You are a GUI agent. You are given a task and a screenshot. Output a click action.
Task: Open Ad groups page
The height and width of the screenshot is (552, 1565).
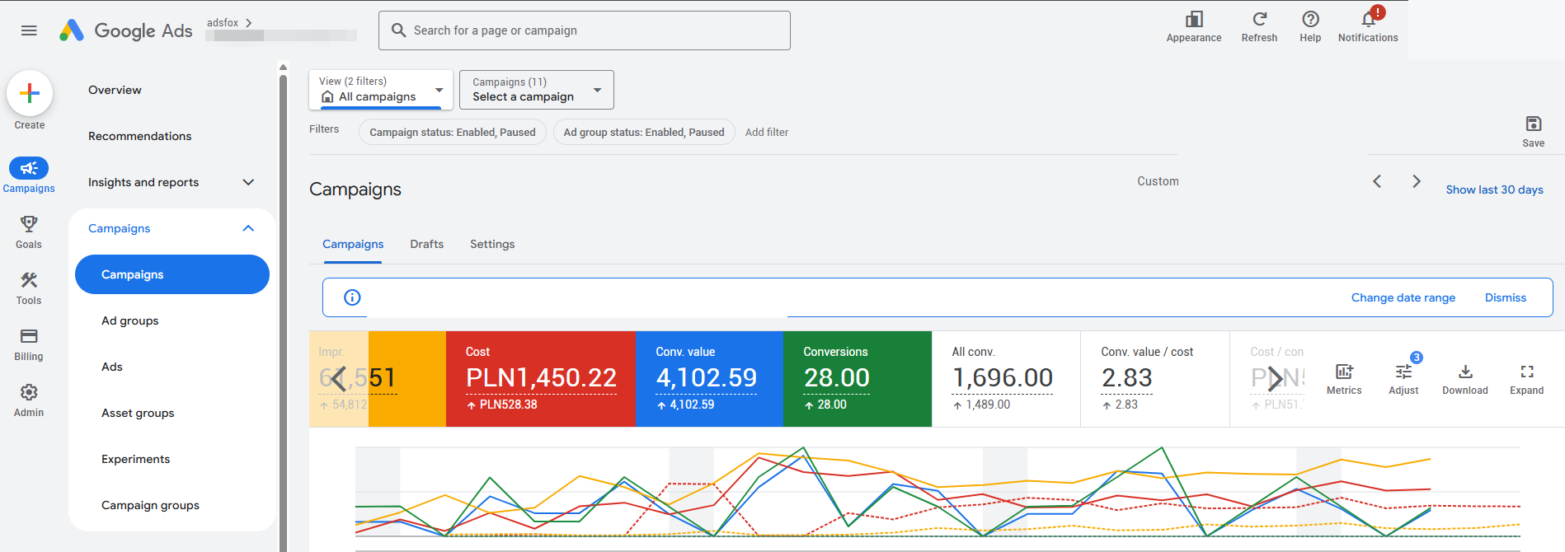pos(129,320)
